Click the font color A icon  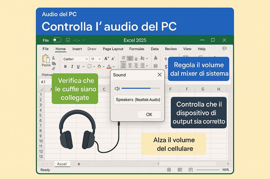(x=109, y=66)
